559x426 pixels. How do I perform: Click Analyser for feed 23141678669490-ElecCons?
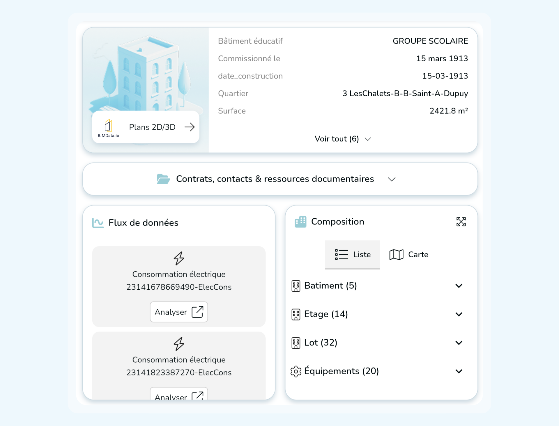(x=171, y=312)
